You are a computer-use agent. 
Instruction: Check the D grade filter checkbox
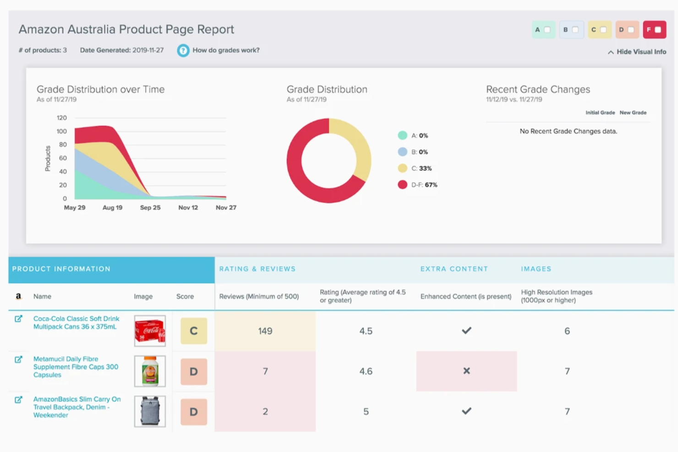click(x=630, y=29)
